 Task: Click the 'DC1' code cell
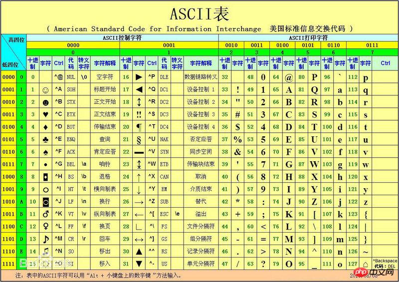pos(165,89)
